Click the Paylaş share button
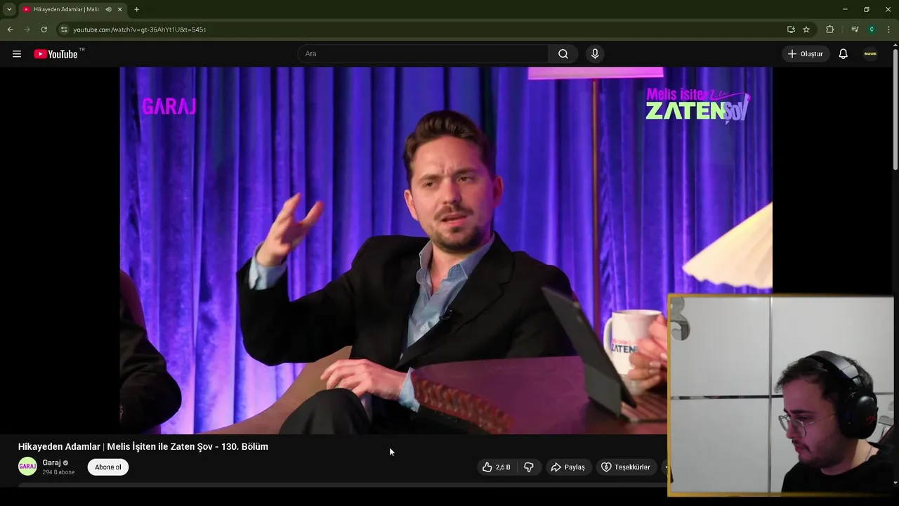Viewport: 899px width, 506px height. (x=568, y=467)
